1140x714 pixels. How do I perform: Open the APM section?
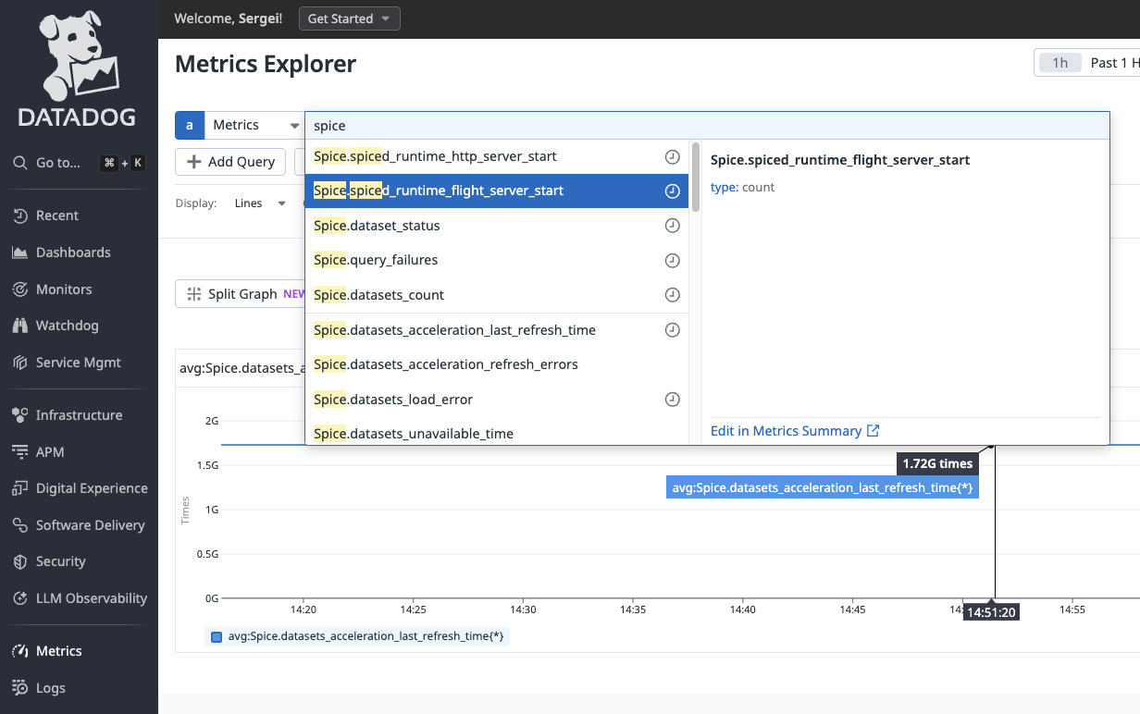tap(50, 452)
